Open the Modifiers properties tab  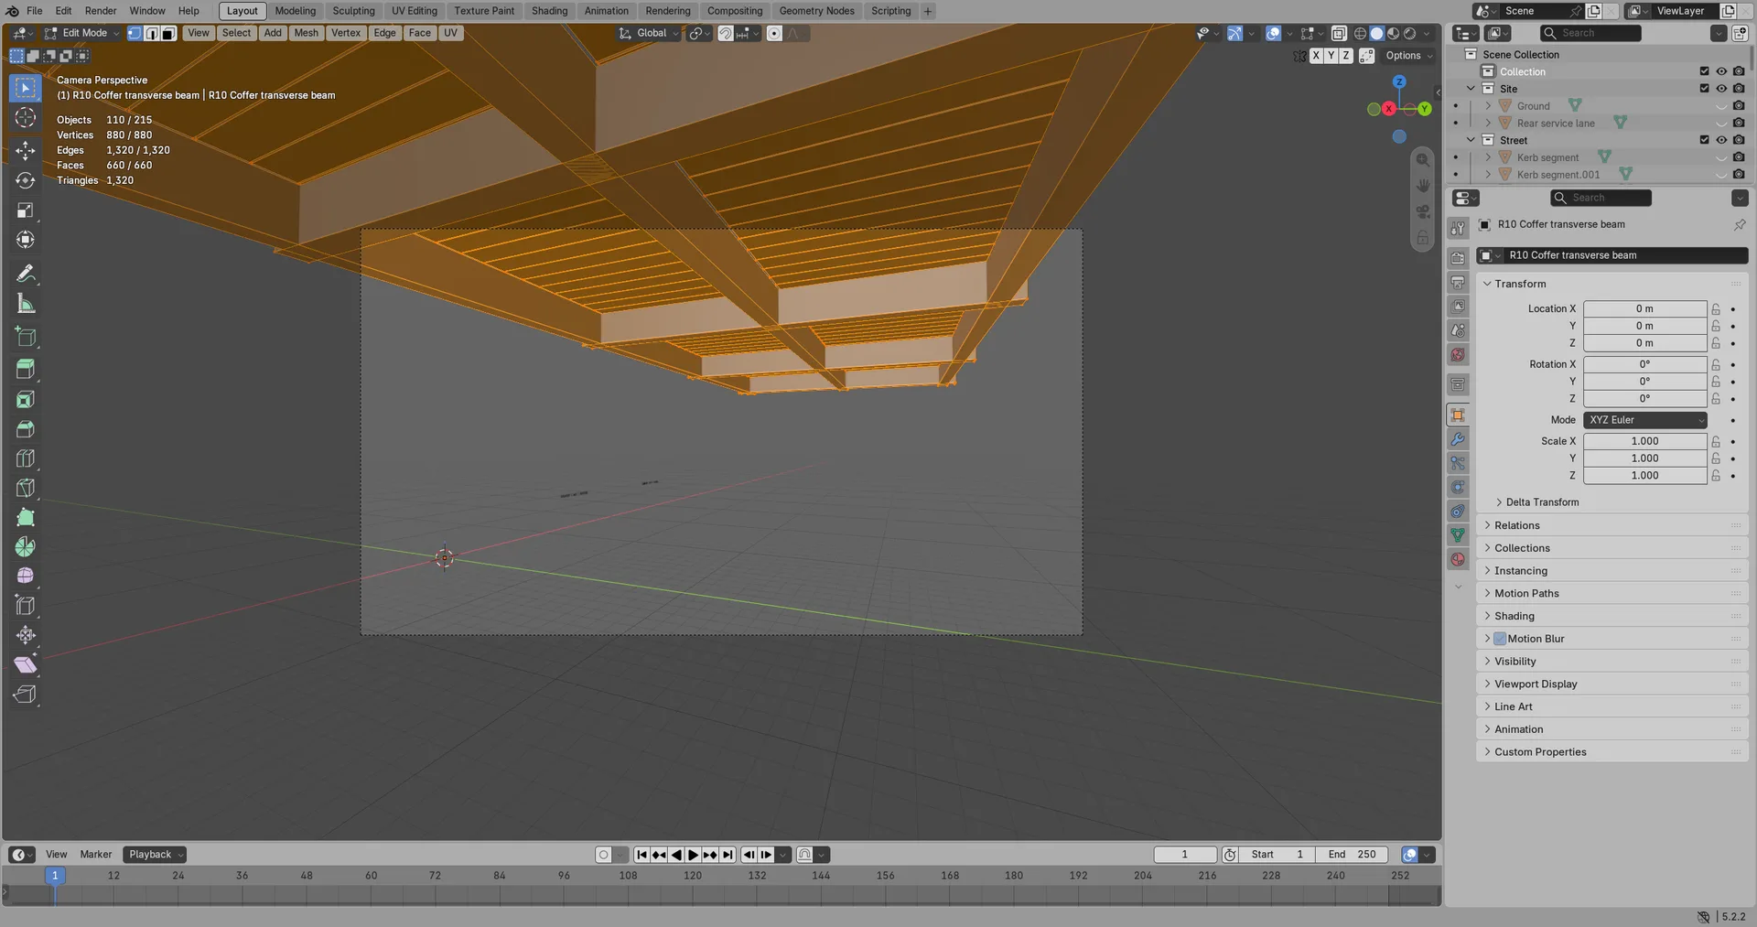coord(1458,439)
